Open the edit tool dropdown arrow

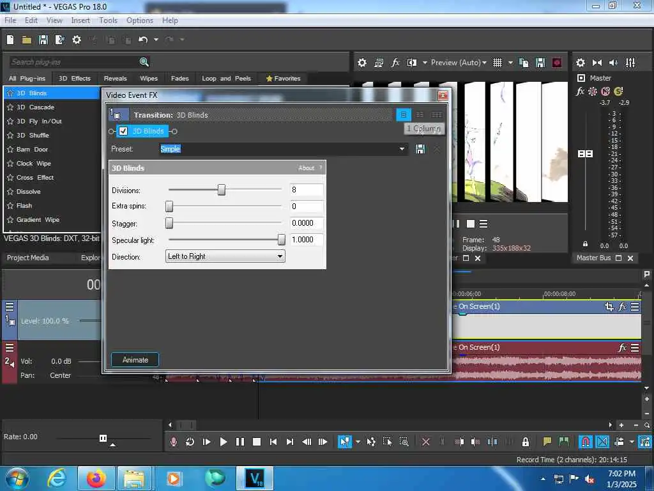tap(358, 442)
